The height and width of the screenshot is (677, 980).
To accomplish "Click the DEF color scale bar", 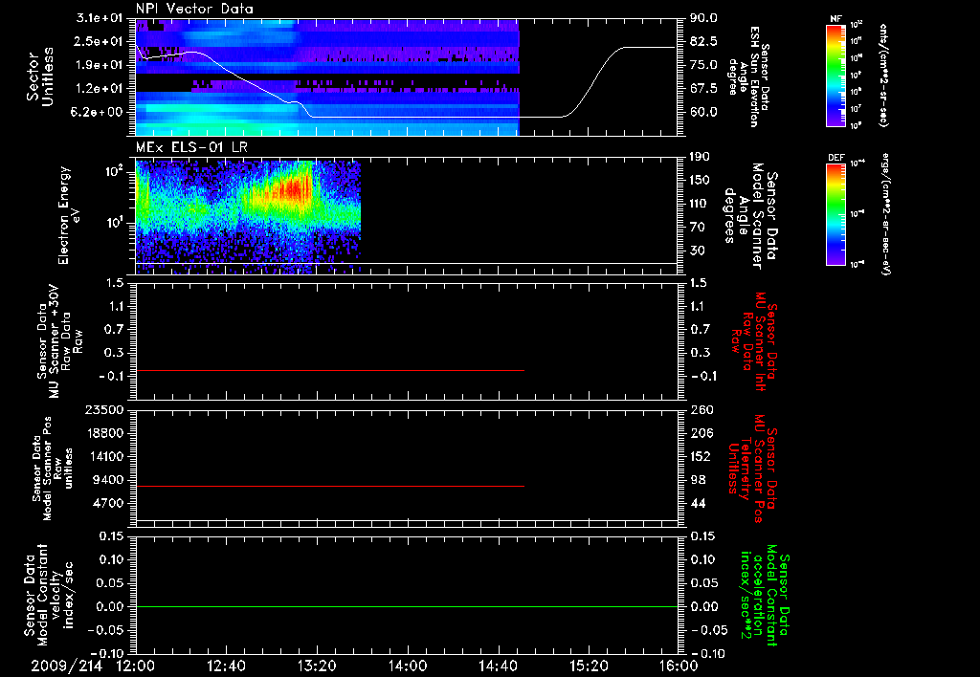I will pyautogui.click(x=835, y=213).
